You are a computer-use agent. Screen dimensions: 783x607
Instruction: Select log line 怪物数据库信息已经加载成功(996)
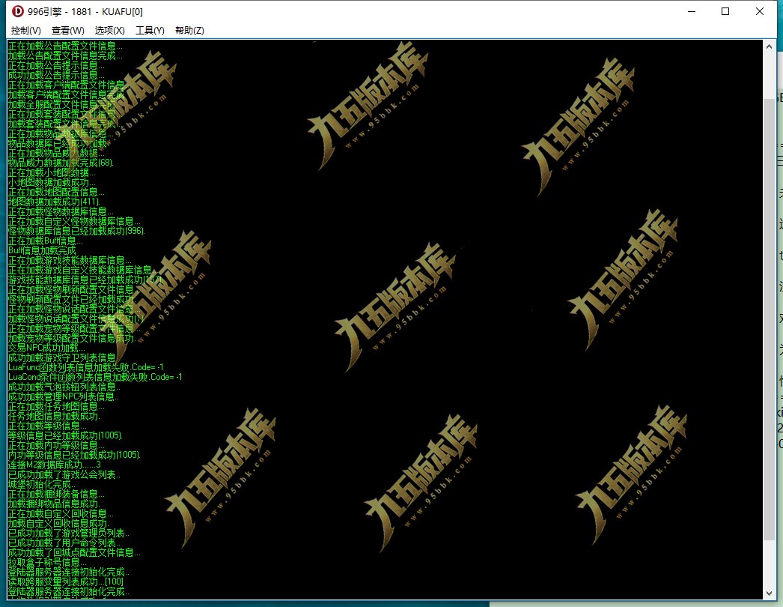(x=76, y=231)
